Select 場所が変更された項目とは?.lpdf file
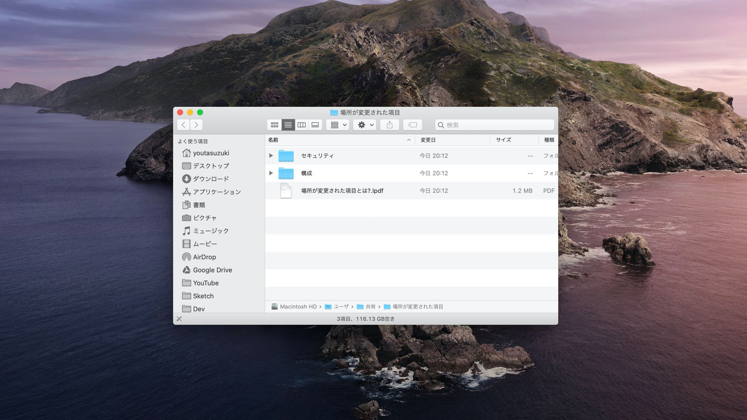The height and width of the screenshot is (420, 747). pyautogui.click(x=342, y=190)
